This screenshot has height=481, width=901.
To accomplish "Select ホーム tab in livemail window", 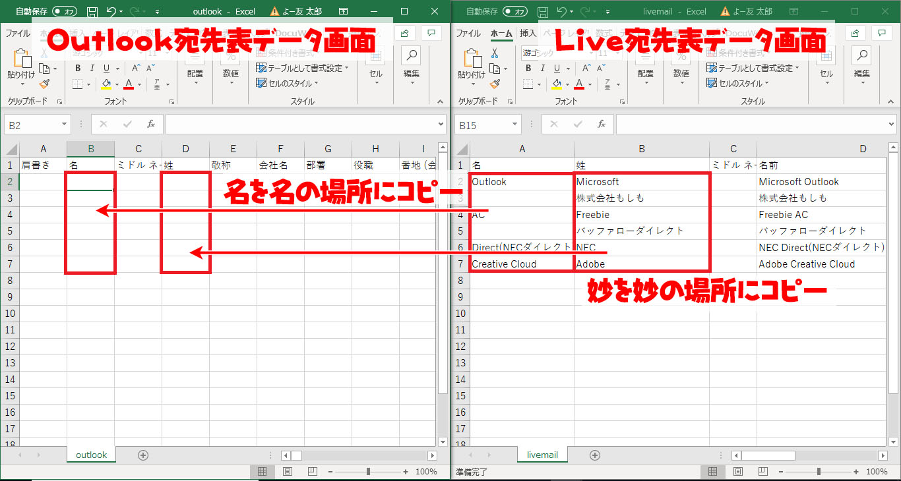I will coord(501,33).
